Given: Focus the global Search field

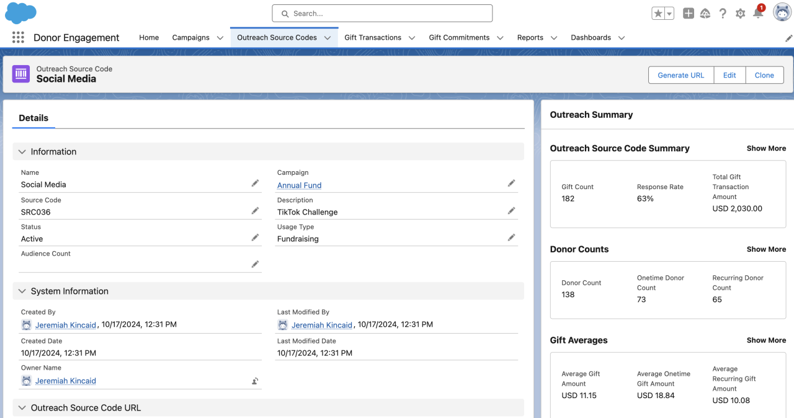Looking at the screenshot, I should [382, 13].
